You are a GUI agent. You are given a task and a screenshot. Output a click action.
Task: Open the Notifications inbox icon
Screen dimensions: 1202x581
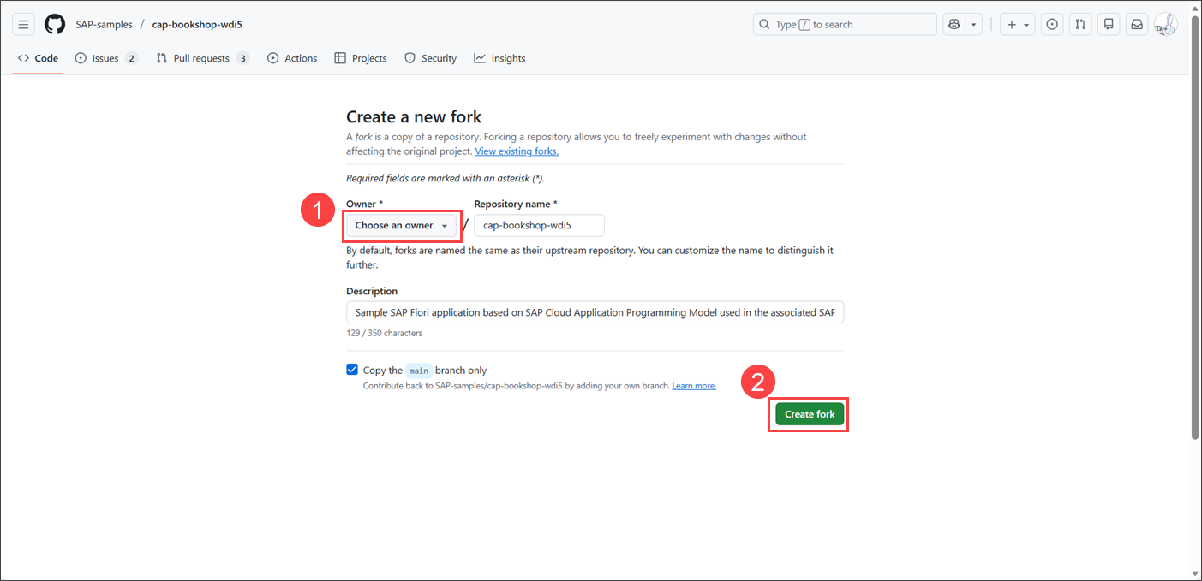1137,25
